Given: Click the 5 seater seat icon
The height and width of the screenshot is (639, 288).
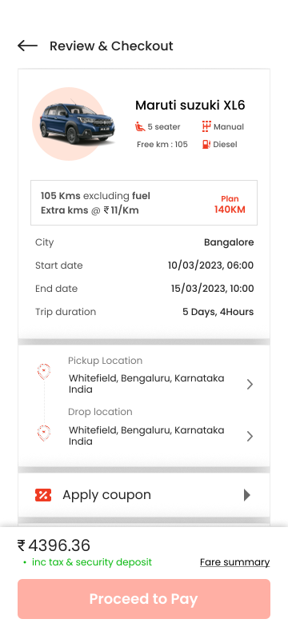Looking at the screenshot, I should 140,126.
